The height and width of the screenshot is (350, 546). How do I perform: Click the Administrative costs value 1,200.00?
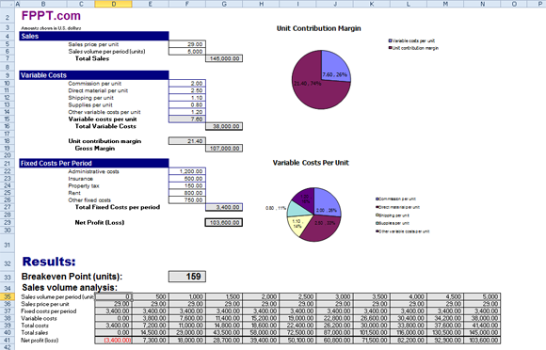coord(187,171)
